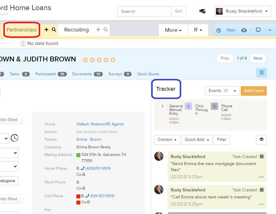276x214 pixels.
Task: Click the 3 General Manual Entry counter
Action: (x=162, y=106)
